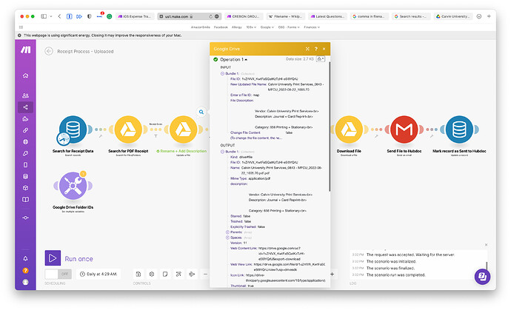The height and width of the screenshot is (310, 511).
Task: Open the CEG - Forms bookmarks dropdown
Action: click(289, 27)
